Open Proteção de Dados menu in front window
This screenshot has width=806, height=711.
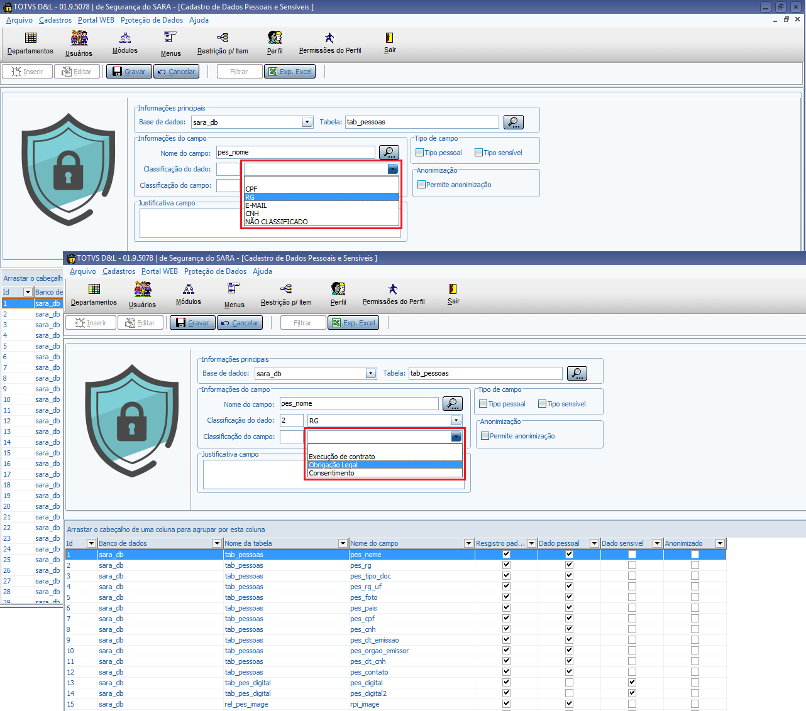click(x=215, y=271)
